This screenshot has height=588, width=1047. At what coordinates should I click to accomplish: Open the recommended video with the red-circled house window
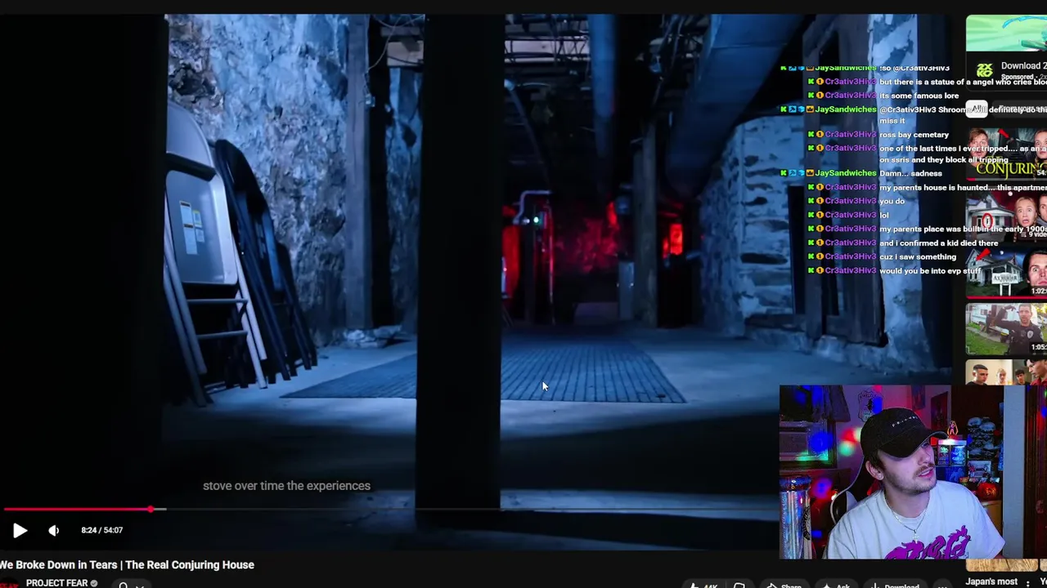coord(1007,214)
